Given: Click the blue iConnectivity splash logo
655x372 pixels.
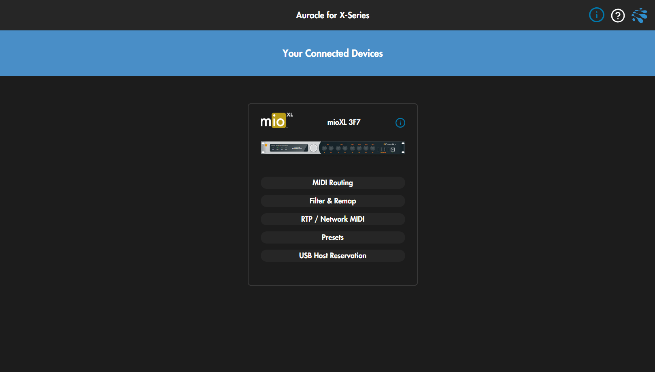Looking at the screenshot, I should point(640,15).
